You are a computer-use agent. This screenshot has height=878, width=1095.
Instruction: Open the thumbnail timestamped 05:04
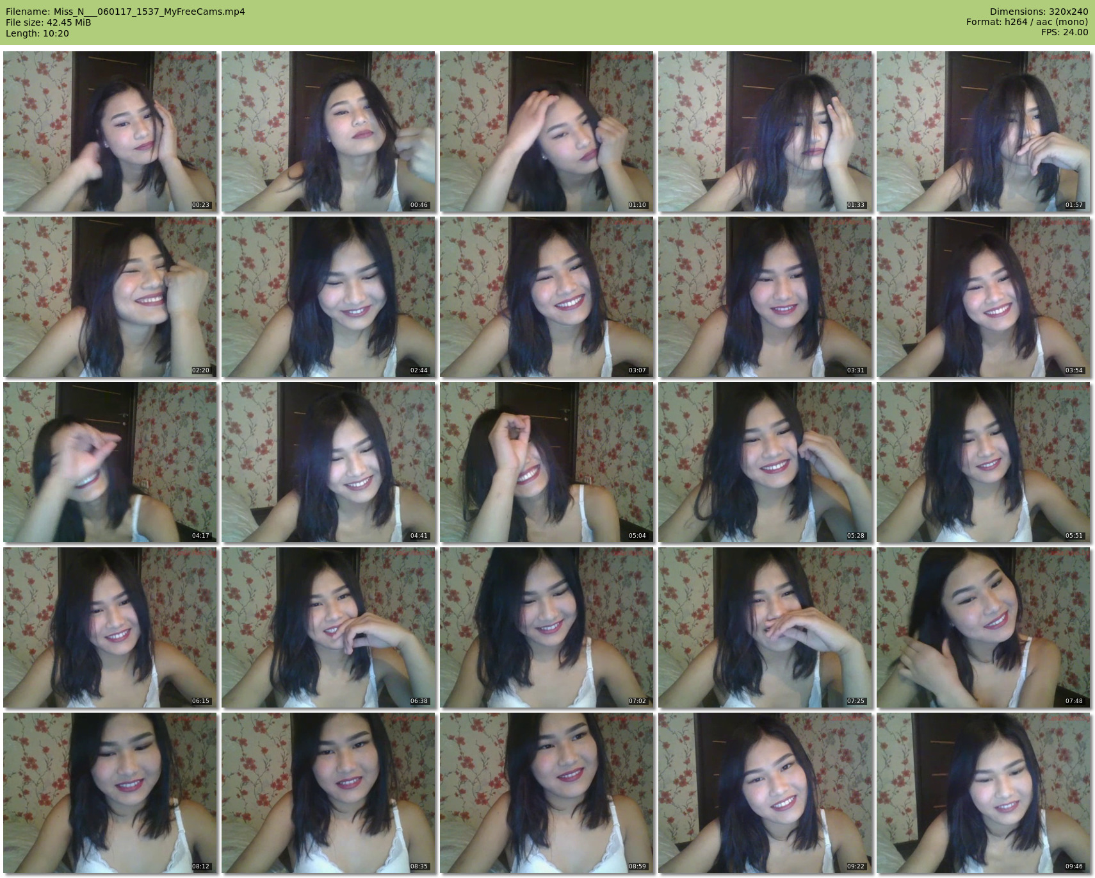[547, 462]
